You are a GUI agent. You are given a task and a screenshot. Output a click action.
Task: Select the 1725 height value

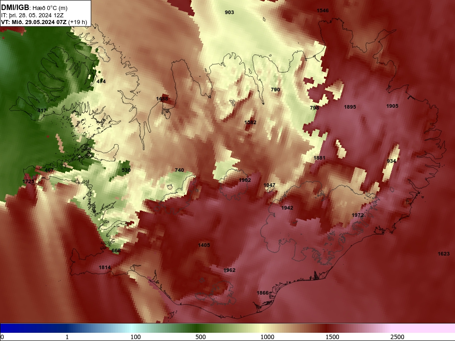[28, 181]
